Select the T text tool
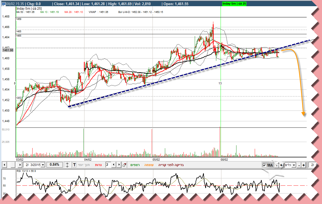This screenshot has width=322, height=204. pyautogui.click(x=74, y=165)
